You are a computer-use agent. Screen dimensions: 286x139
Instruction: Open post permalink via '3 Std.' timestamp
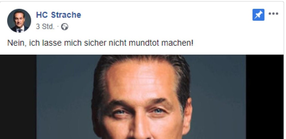click(45, 27)
